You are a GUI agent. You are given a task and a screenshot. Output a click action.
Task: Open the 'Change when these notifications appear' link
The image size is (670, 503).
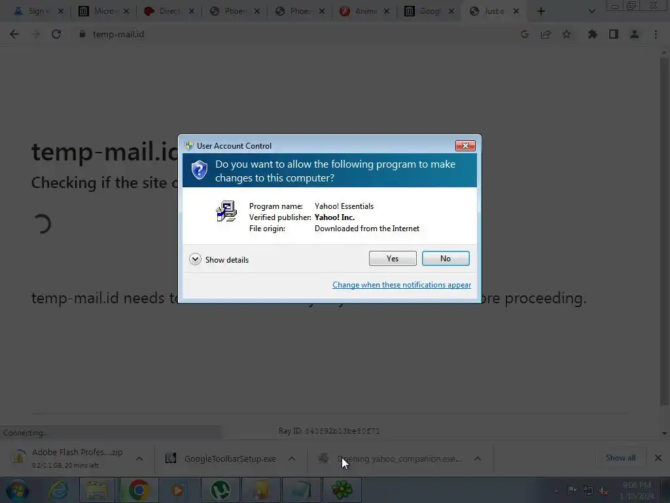[402, 285]
